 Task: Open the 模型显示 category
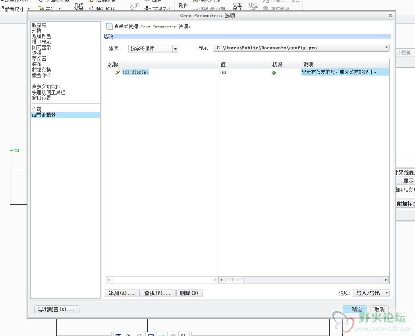coord(41,42)
